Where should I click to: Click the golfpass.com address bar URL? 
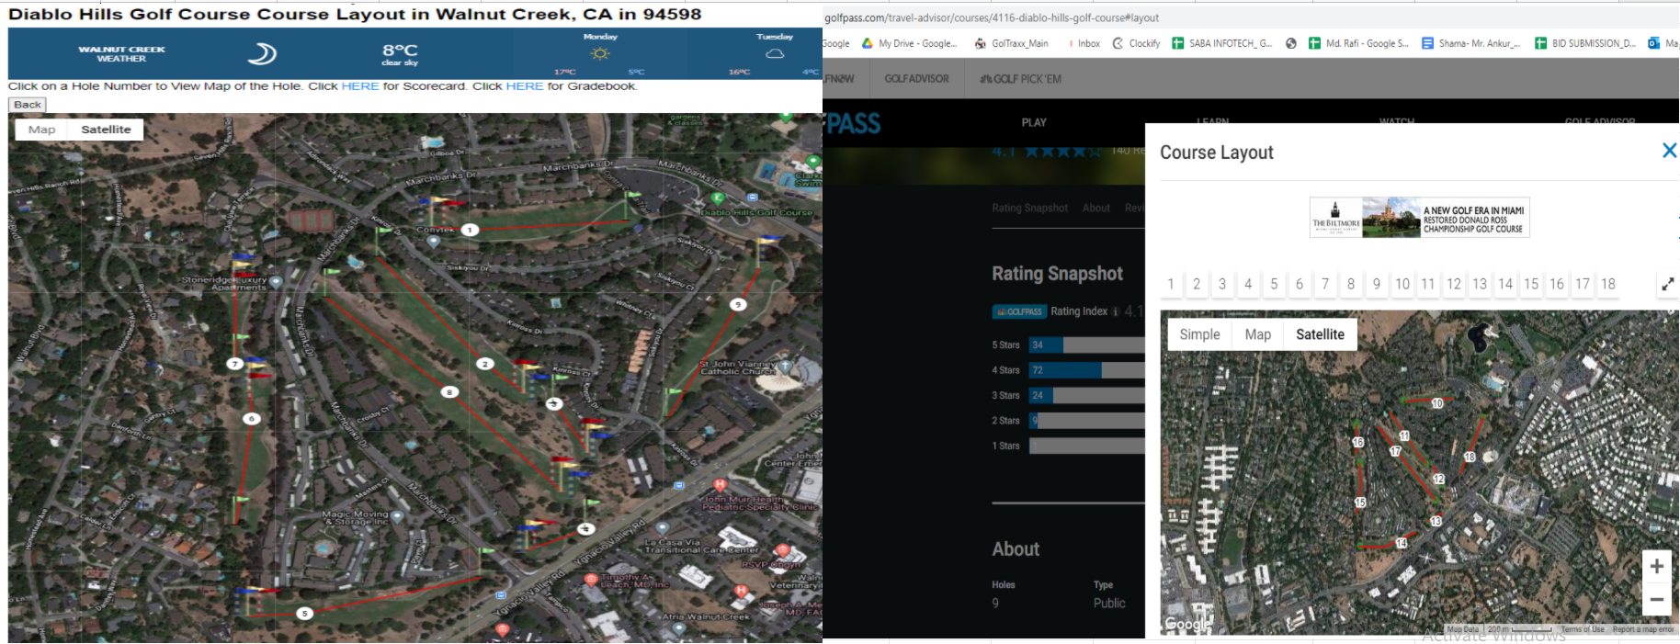[992, 17]
